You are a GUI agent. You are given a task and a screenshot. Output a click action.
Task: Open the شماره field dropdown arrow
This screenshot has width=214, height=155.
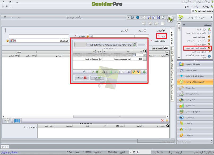point(91,36)
